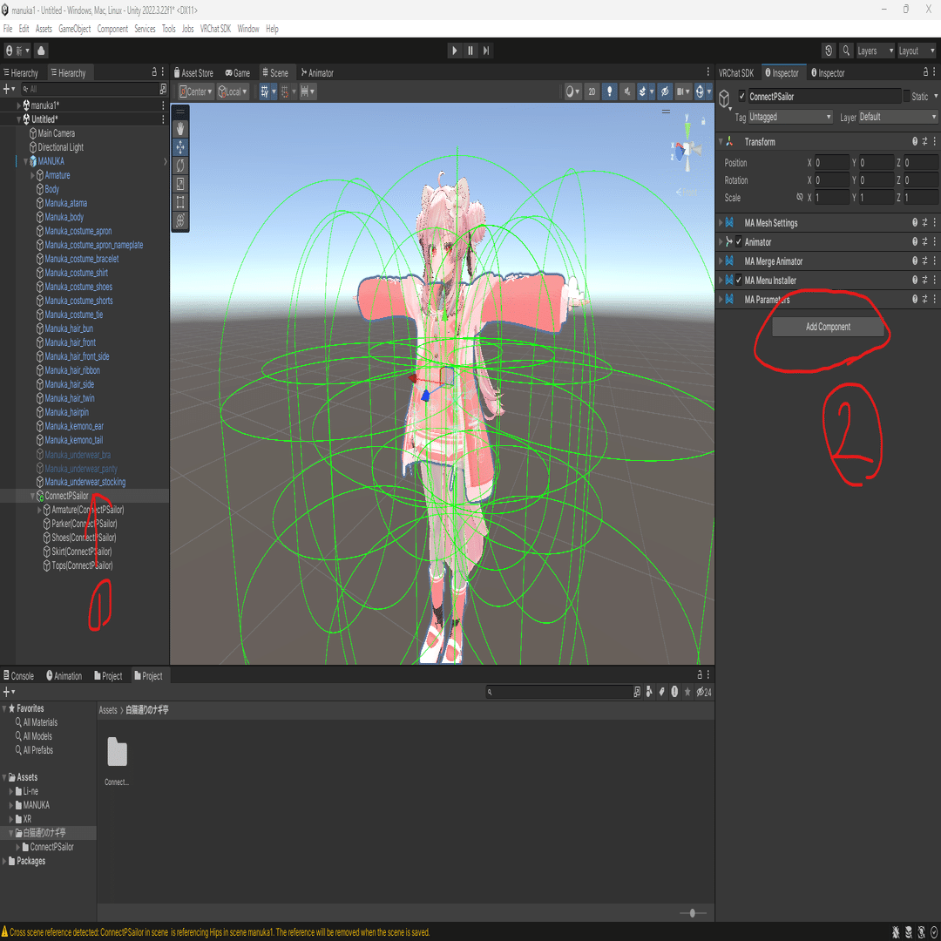Expand the Li-ne assets folder
Viewport: 941px width, 941px height.
click(10, 791)
